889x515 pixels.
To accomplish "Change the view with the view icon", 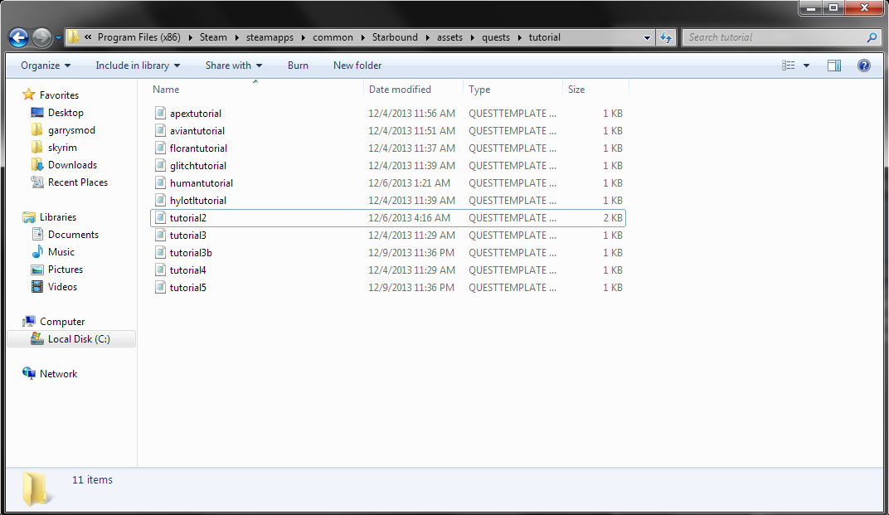I will coord(788,66).
